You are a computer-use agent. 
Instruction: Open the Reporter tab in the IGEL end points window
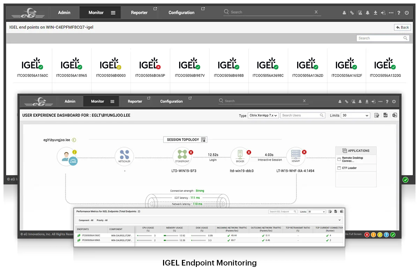coord(139,13)
